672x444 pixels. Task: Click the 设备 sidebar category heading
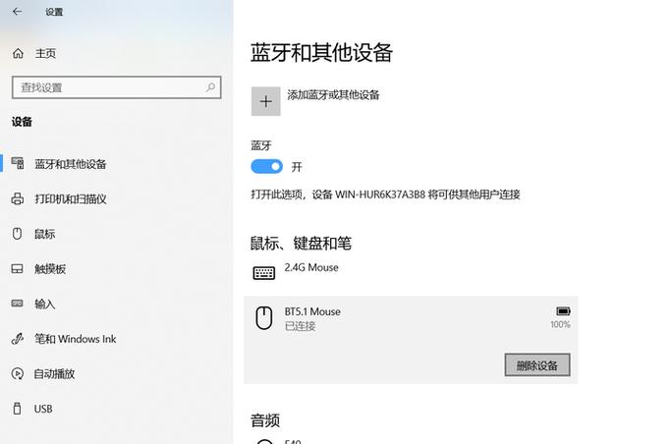click(x=22, y=122)
